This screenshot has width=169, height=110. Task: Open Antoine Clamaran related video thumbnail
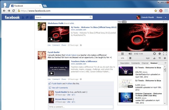pos(126,97)
